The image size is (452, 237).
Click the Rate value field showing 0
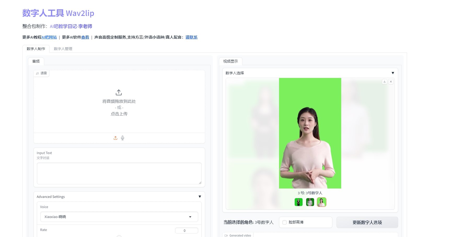pos(186,230)
